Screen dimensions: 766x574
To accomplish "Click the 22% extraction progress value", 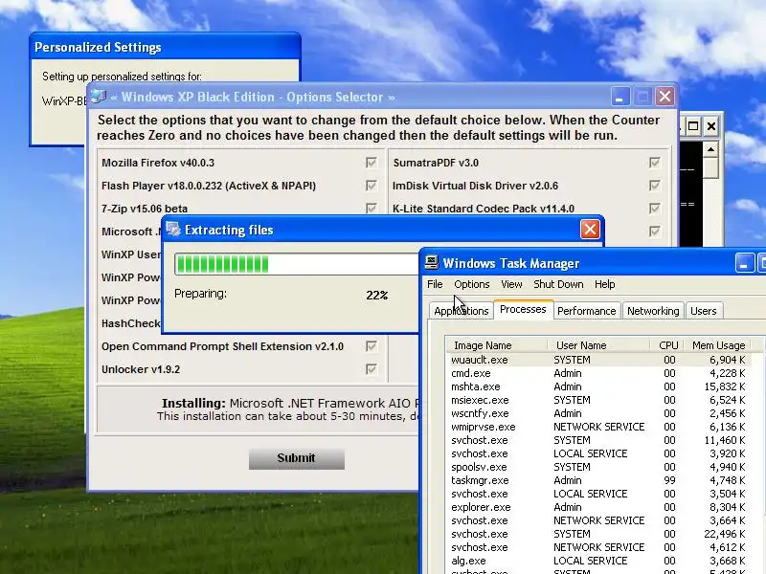I will [376, 295].
